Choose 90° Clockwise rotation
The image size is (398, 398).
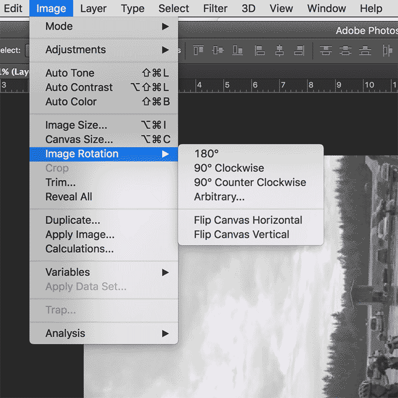pyautogui.click(x=229, y=168)
